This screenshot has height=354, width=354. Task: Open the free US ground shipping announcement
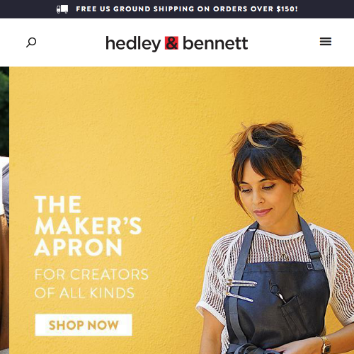tap(177, 9)
